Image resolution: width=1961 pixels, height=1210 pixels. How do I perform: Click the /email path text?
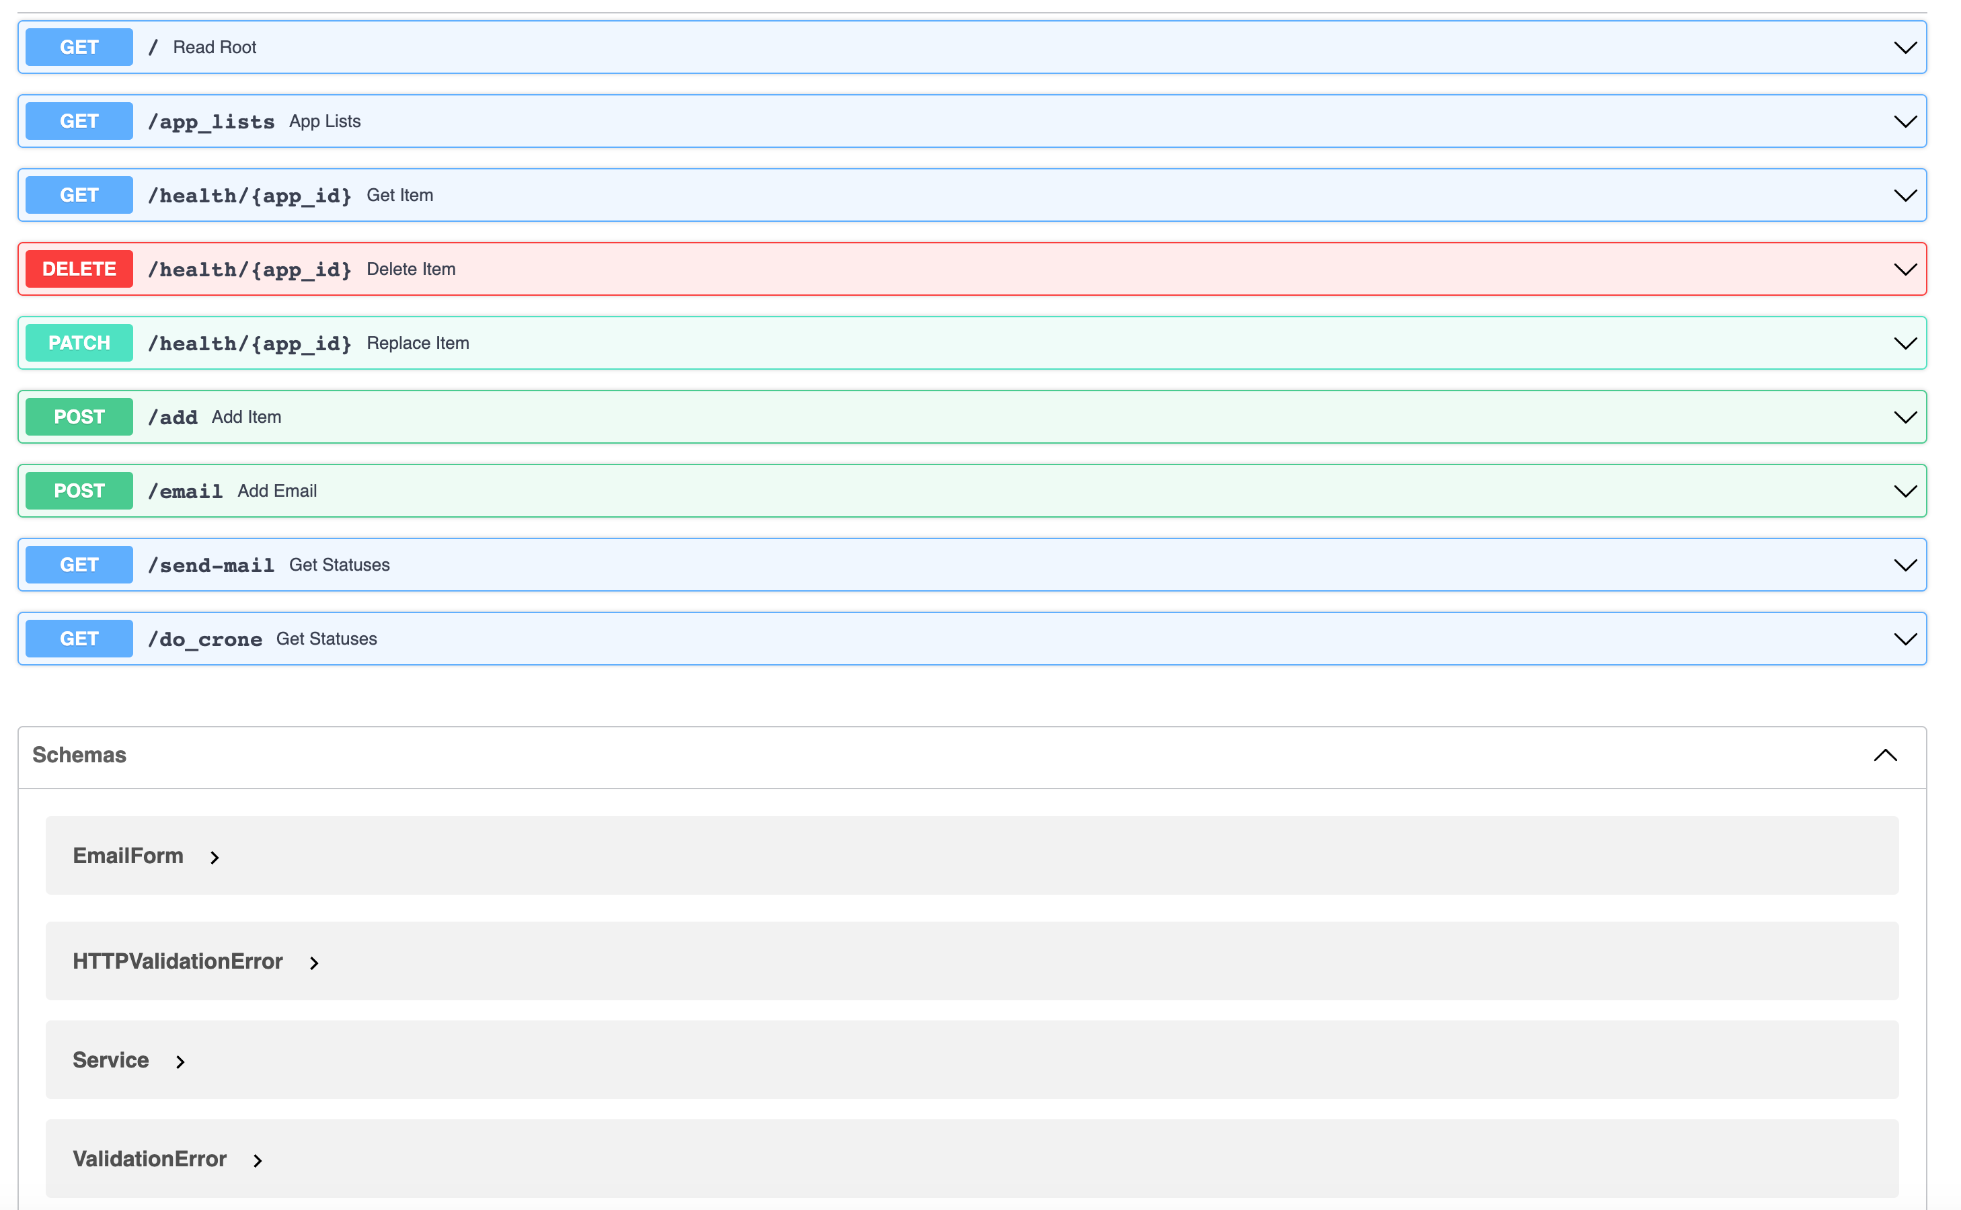[186, 491]
